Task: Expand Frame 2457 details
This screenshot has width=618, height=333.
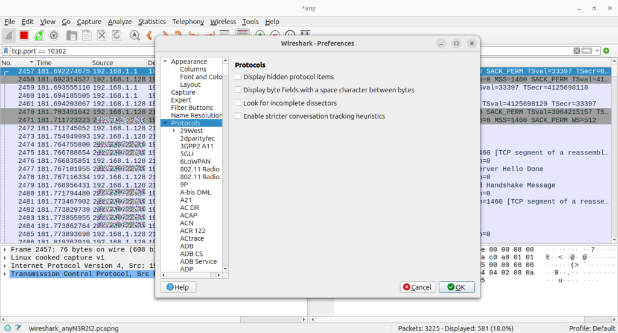Action: click(5, 250)
